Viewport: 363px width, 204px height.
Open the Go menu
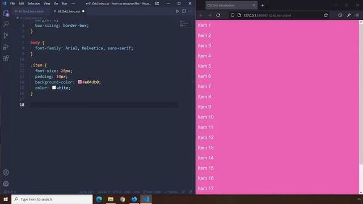click(x=56, y=3)
